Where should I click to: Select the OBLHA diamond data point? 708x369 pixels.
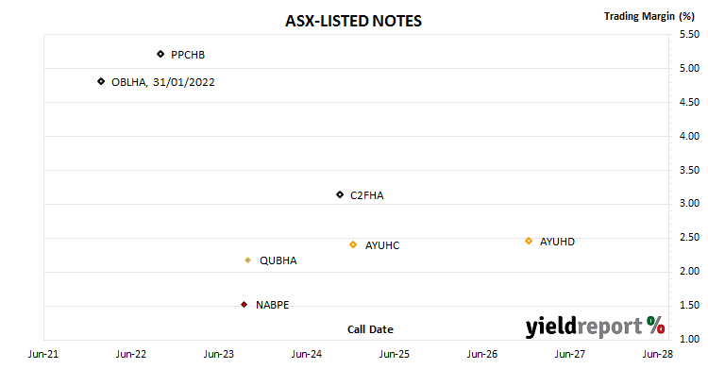point(101,81)
